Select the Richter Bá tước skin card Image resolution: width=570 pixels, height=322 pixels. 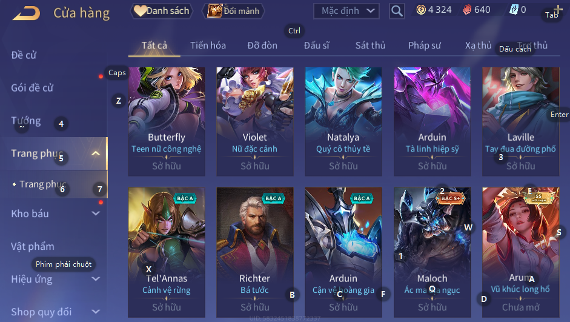click(x=255, y=252)
